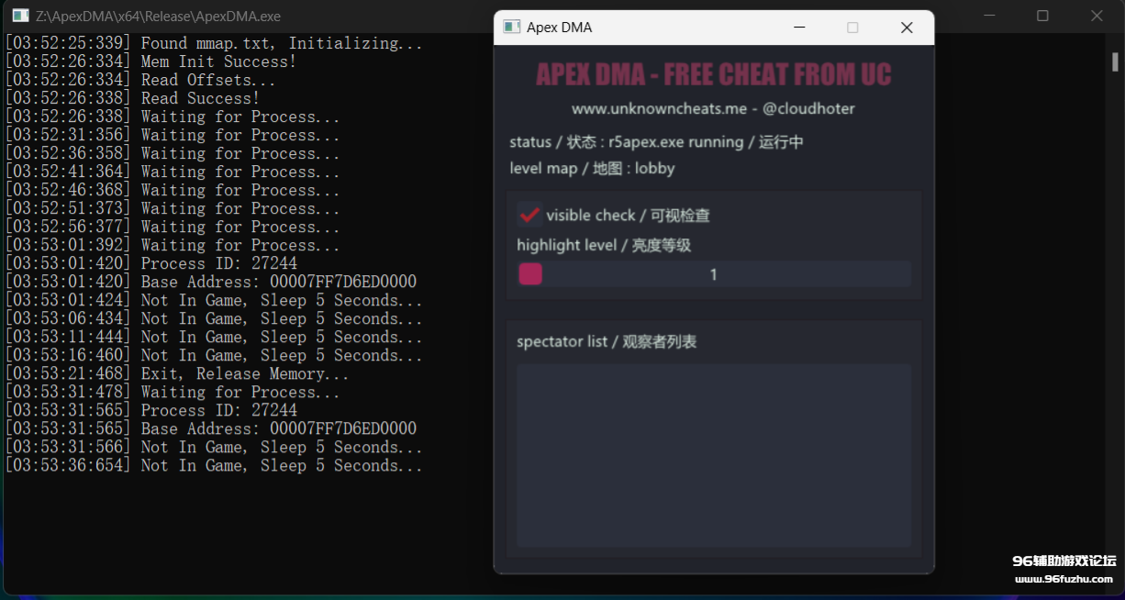The width and height of the screenshot is (1125, 600).
Task: Click the red APEX DMA heading banner
Action: [x=713, y=74]
